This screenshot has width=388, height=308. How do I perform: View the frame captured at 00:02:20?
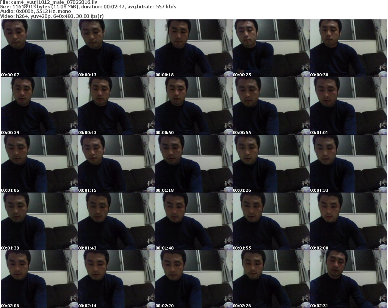[x=194, y=279]
